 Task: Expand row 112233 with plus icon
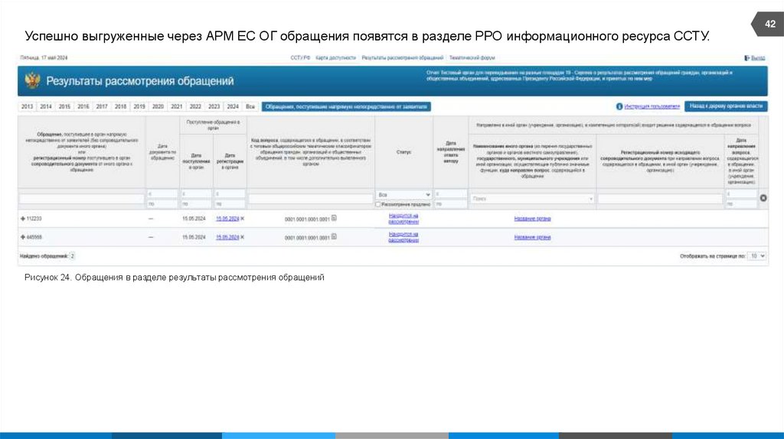pos(22,219)
